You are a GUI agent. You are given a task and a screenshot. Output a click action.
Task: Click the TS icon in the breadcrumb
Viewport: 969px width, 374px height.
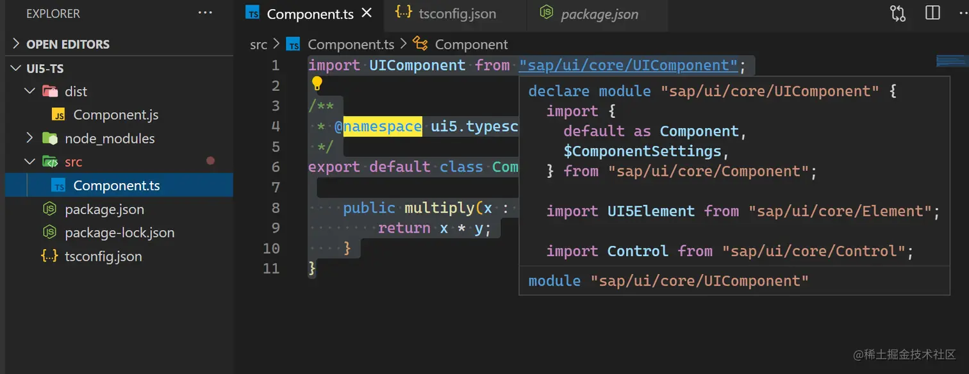pyautogui.click(x=294, y=44)
